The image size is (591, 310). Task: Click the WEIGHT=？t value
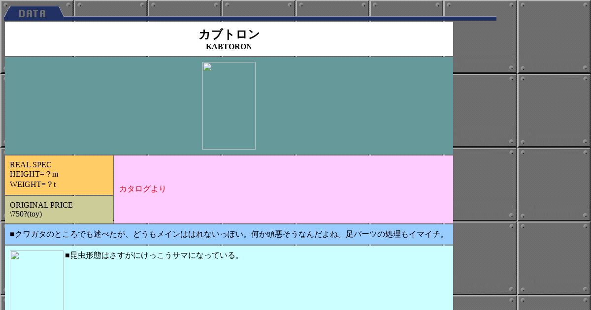tap(33, 185)
